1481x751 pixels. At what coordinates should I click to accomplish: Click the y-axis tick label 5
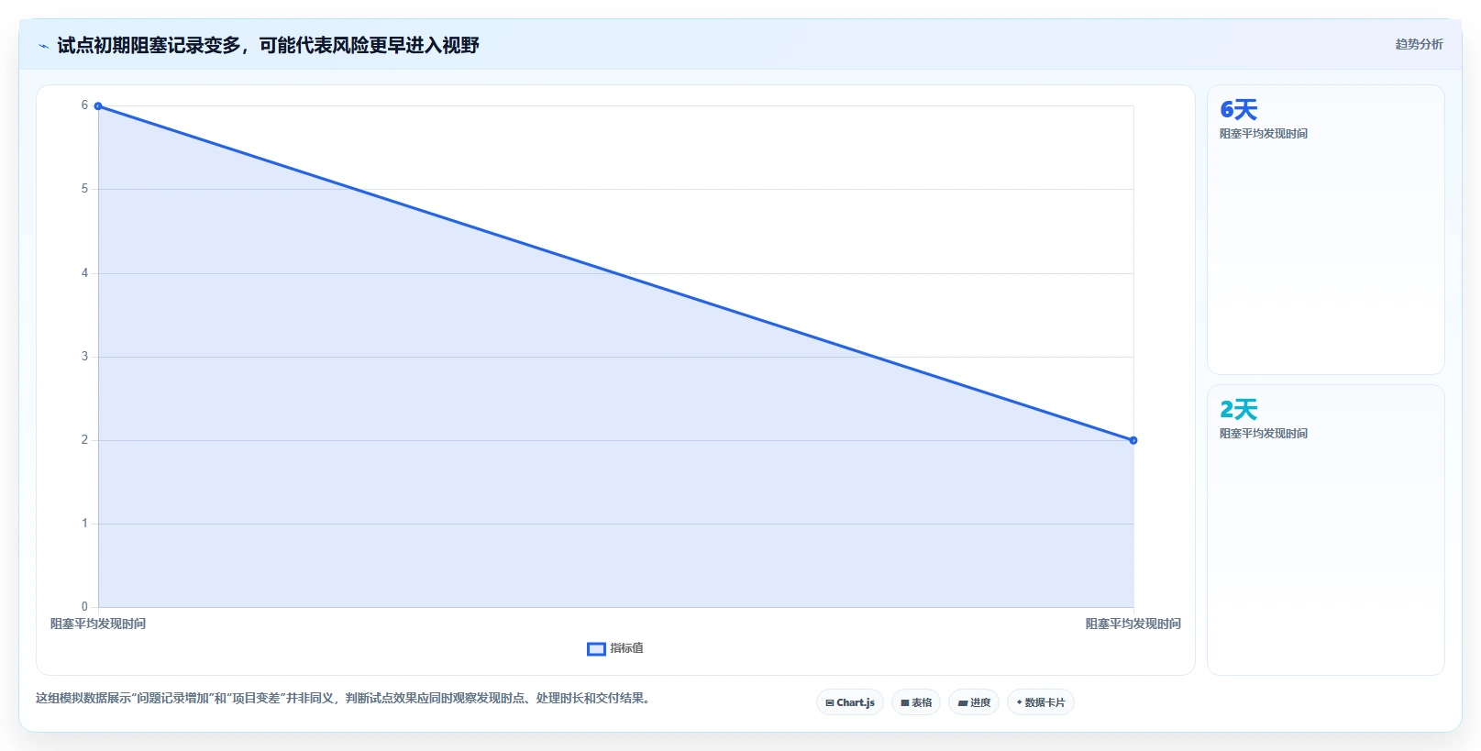[84, 189]
